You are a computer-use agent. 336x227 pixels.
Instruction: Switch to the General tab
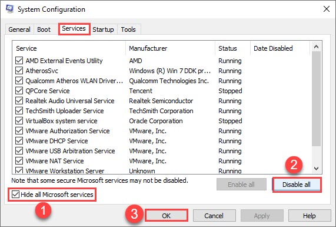tap(19, 29)
